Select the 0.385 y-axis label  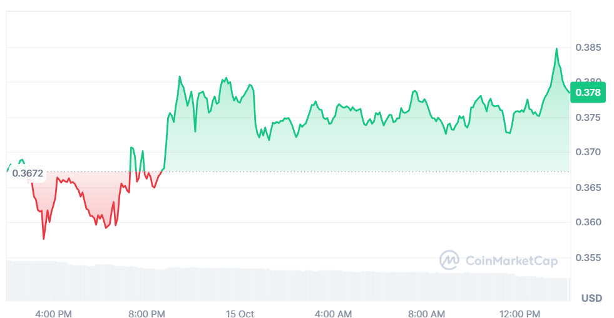[x=588, y=48]
